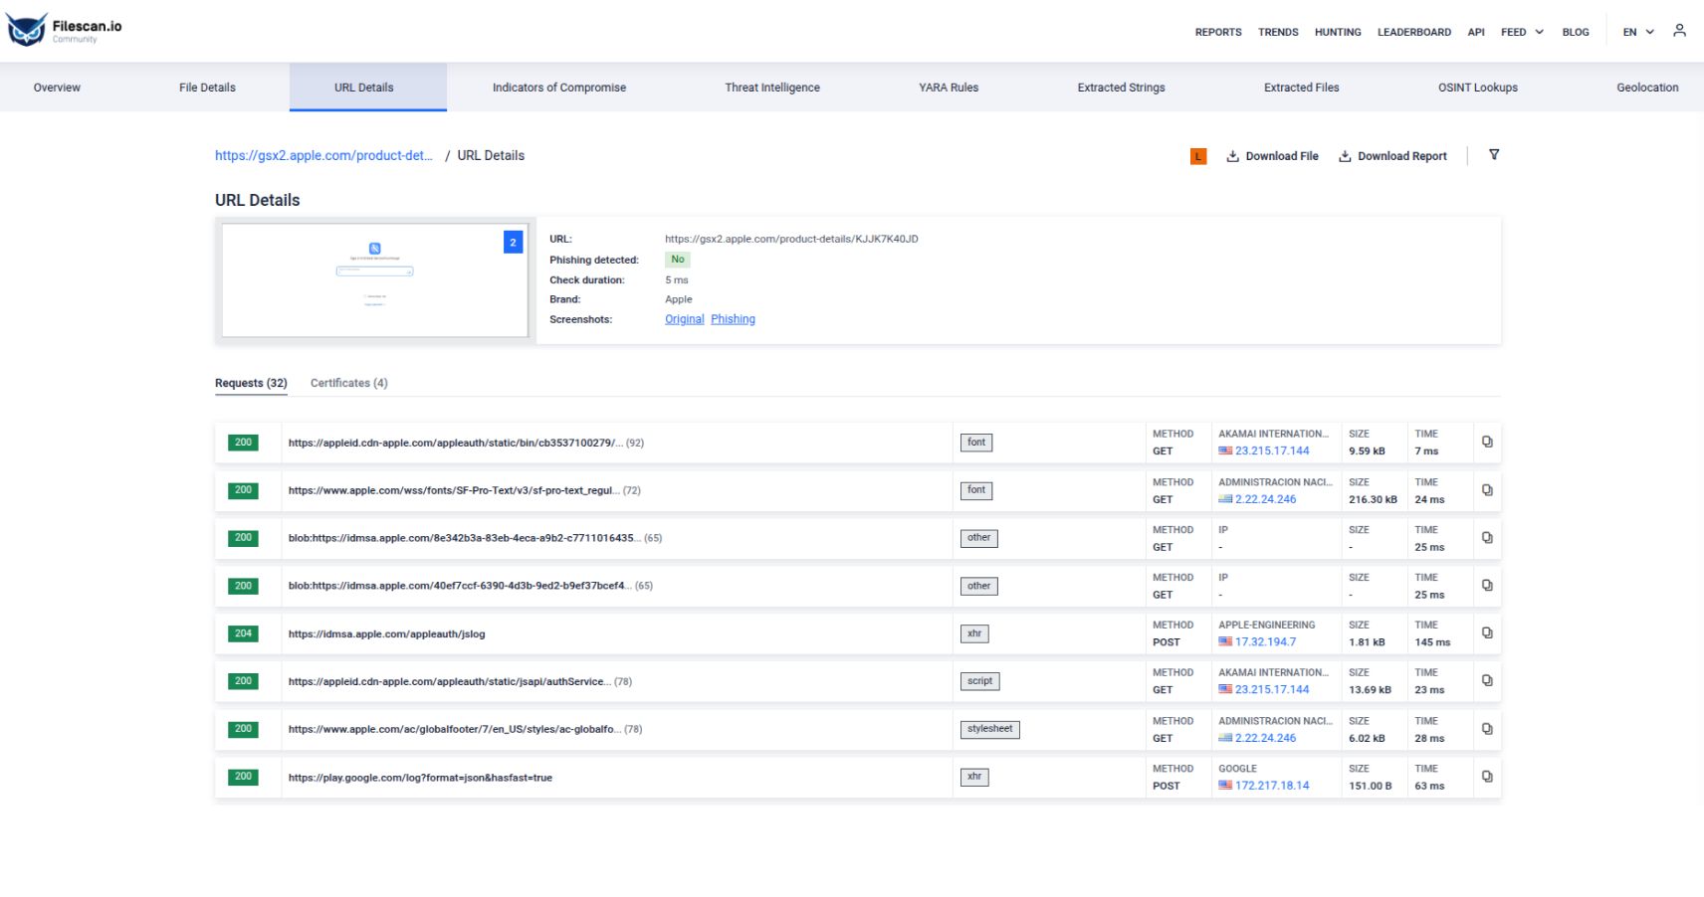Open the Certificates (4) tab
The image size is (1704, 897).
(x=348, y=383)
